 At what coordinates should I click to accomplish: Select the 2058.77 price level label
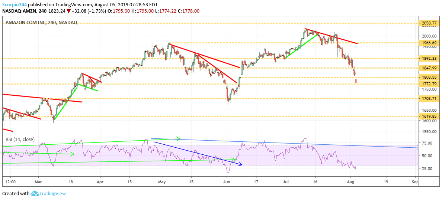428,24
